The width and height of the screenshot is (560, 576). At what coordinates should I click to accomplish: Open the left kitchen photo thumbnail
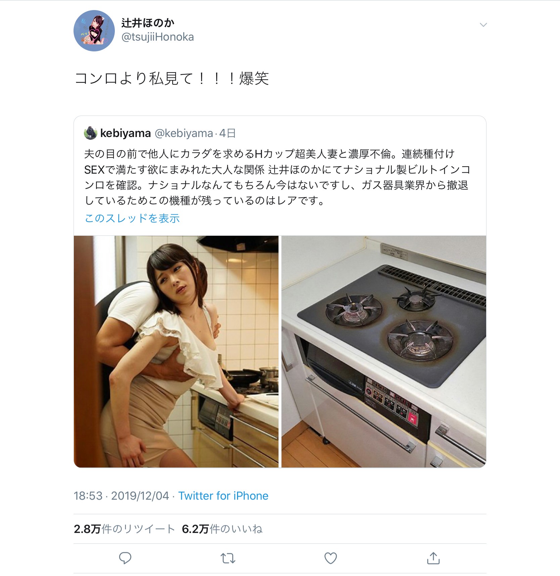tap(176, 352)
